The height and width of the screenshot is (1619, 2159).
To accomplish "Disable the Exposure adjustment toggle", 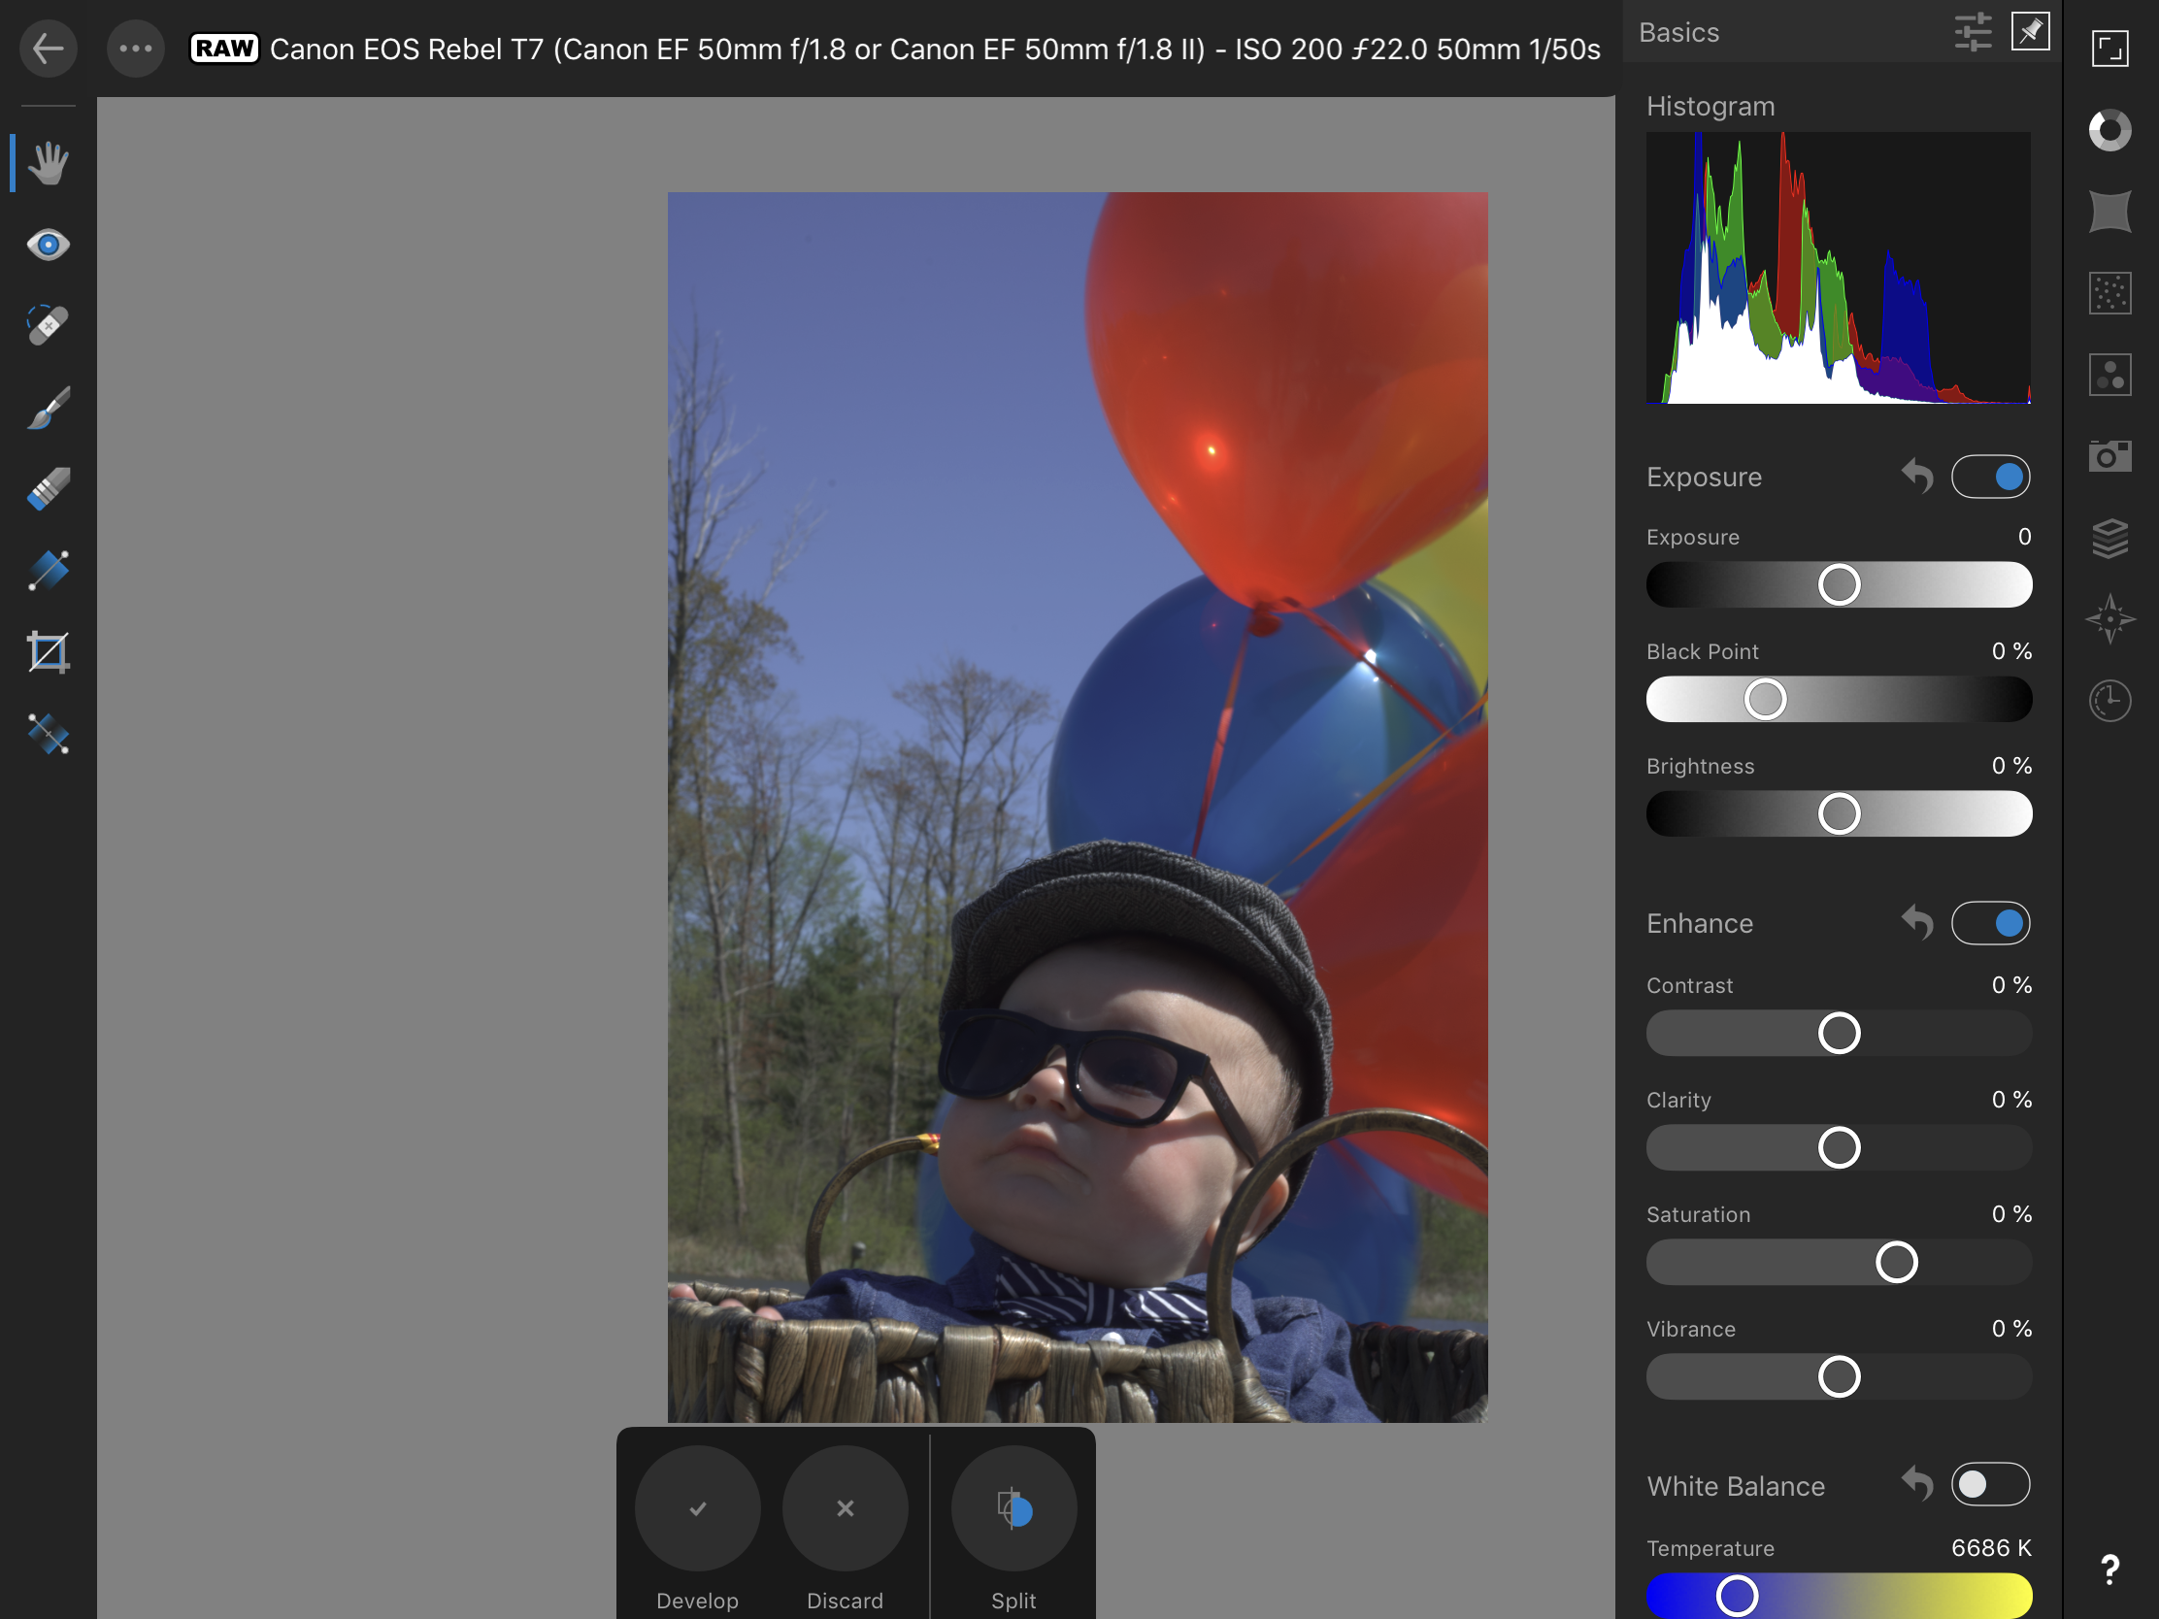I will coord(1990,478).
